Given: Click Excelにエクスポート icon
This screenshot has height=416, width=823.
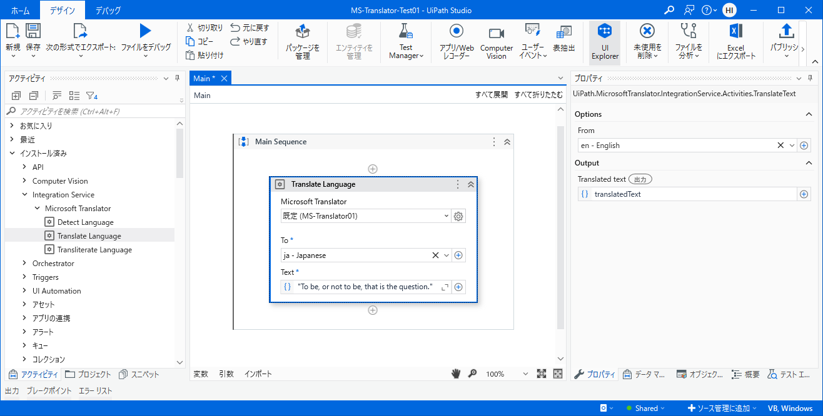Looking at the screenshot, I should (x=736, y=31).
